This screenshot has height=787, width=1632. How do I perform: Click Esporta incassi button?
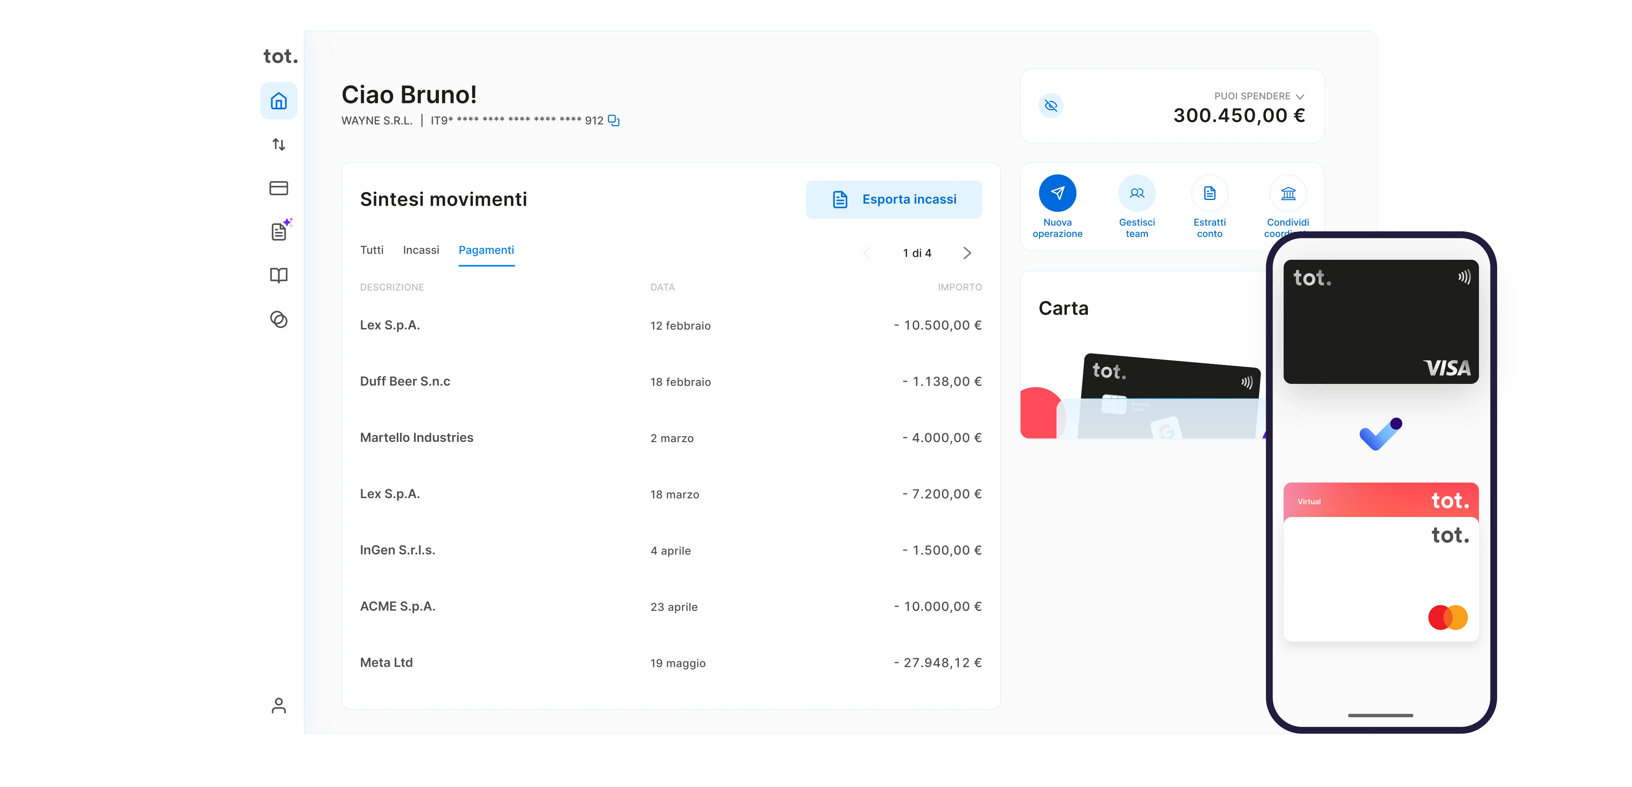pyautogui.click(x=893, y=200)
